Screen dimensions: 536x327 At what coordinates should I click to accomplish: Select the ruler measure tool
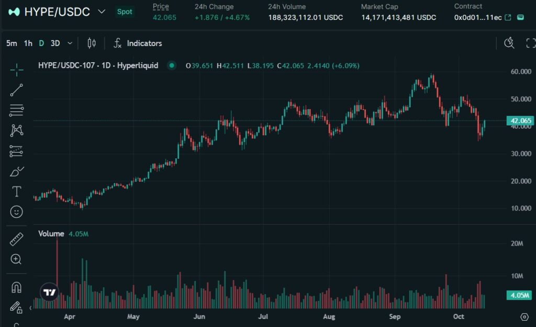pyautogui.click(x=17, y=239)
